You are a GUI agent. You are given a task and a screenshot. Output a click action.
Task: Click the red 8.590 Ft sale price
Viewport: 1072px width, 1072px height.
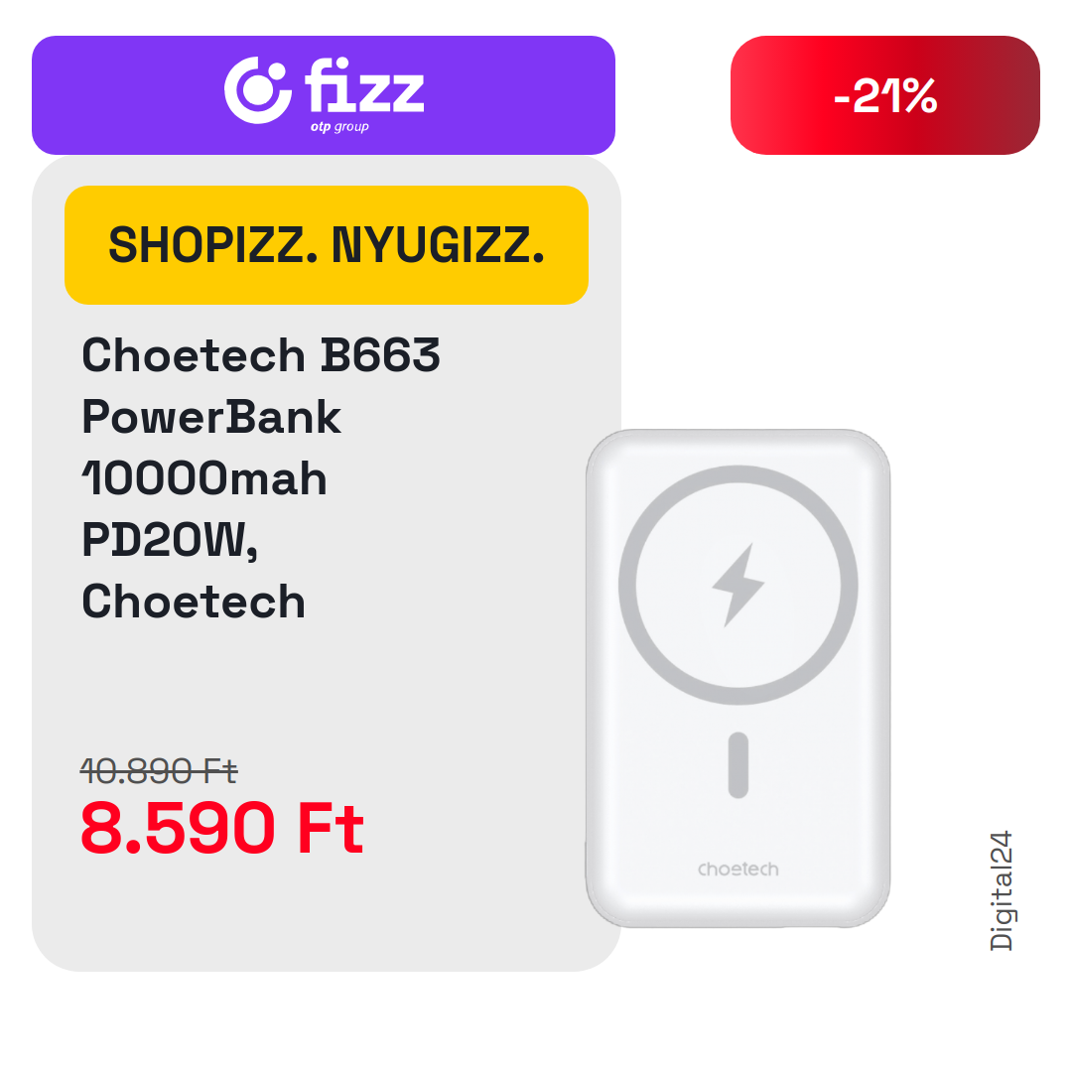(x=222, y=828)
